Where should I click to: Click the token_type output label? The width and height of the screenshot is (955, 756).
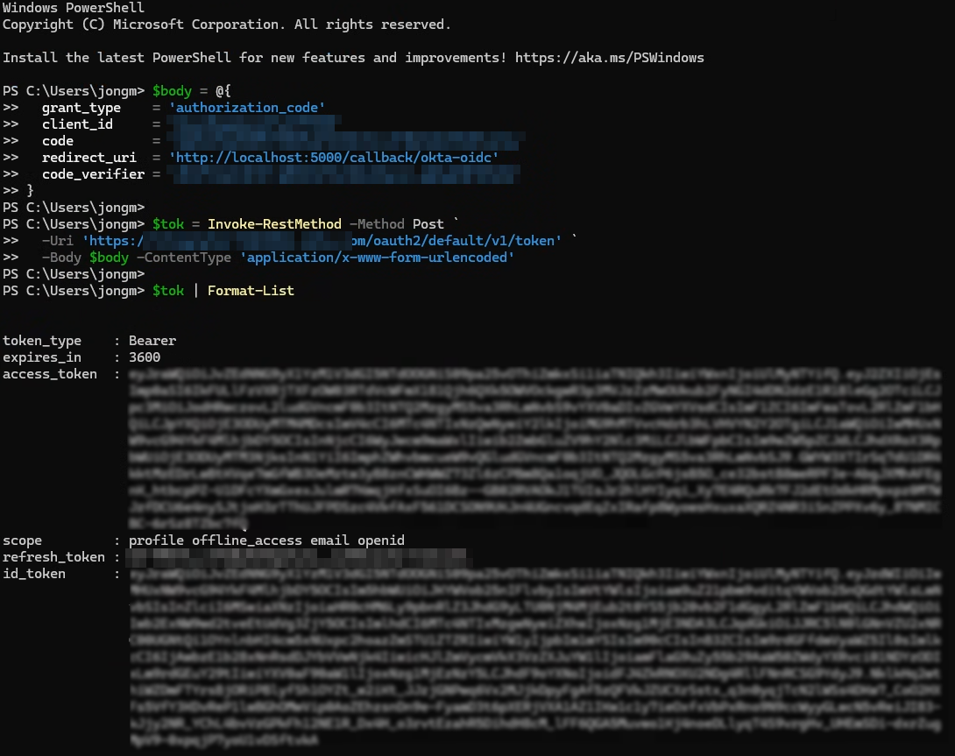pyautogui.click(x=42, y=341)
